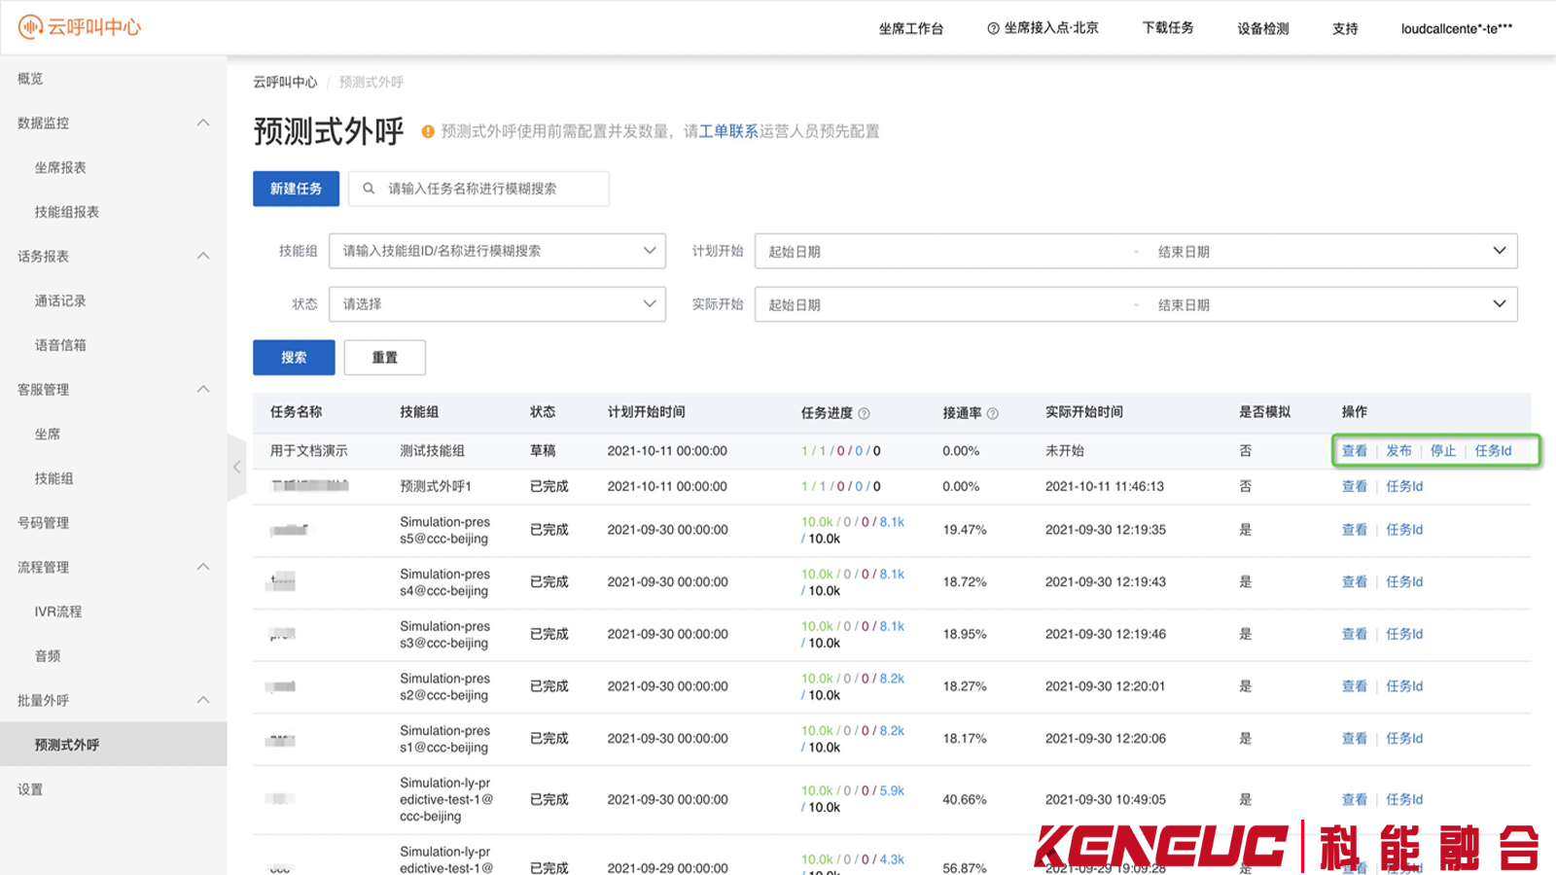The width and height of the screenshot is (1556, 875).
Task: Open the 状态 请选择 dropdown
Action: click(497, 304)
